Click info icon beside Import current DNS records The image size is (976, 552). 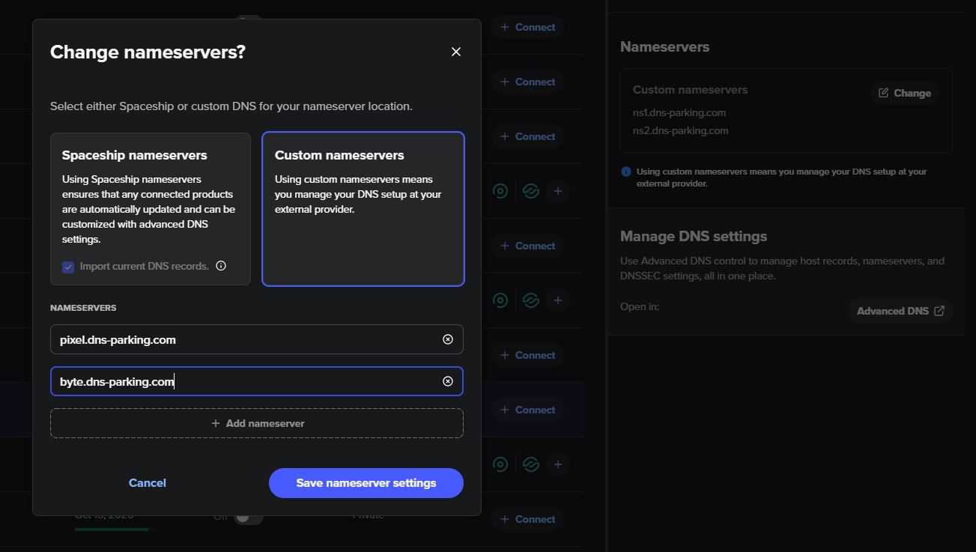tap(221, 266)
